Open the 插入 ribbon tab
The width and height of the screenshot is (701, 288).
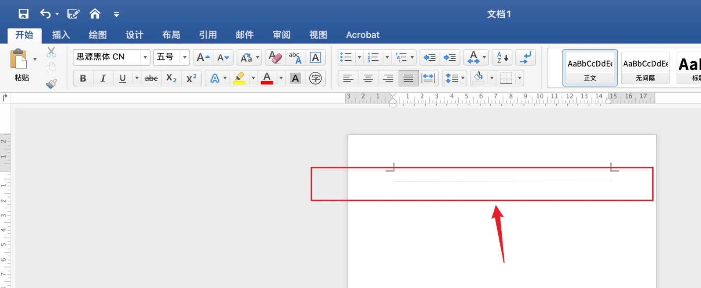click(61, 35)
